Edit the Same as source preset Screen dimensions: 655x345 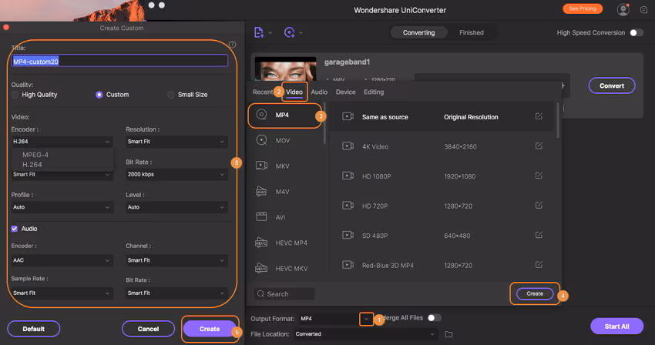539,116
